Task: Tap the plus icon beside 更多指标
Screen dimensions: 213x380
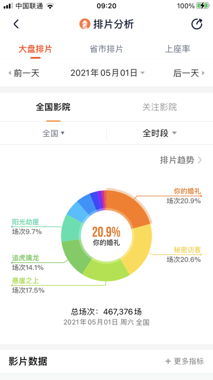Action: tap(168, 362)
